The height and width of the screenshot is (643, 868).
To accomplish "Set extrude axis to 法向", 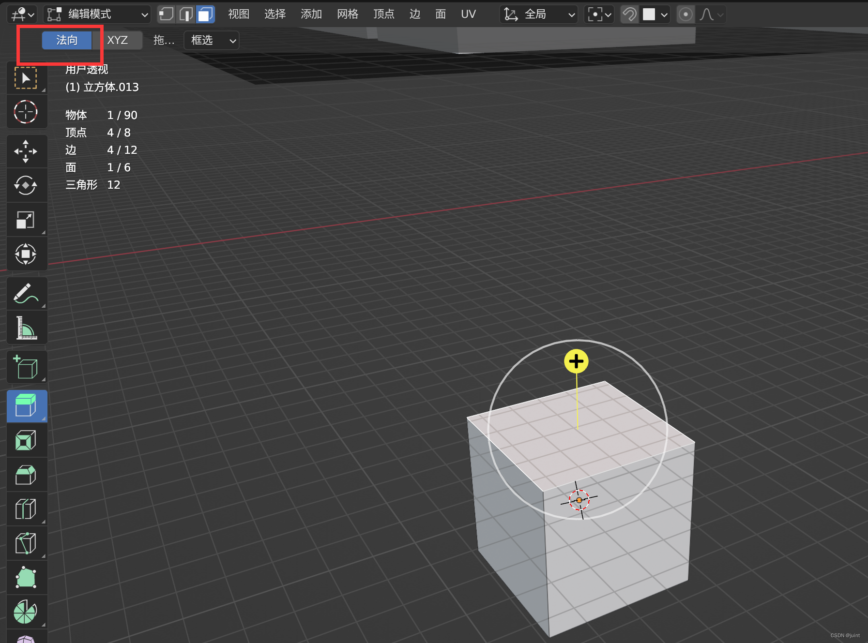I will coord(67,40).
